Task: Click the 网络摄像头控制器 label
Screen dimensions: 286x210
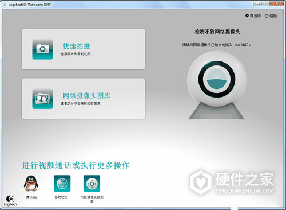Action: [x=92, y=199]
